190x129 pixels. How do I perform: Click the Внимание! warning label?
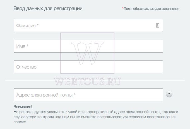pos(23,107)
